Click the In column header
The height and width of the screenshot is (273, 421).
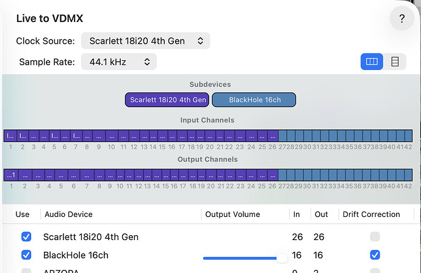297,214
